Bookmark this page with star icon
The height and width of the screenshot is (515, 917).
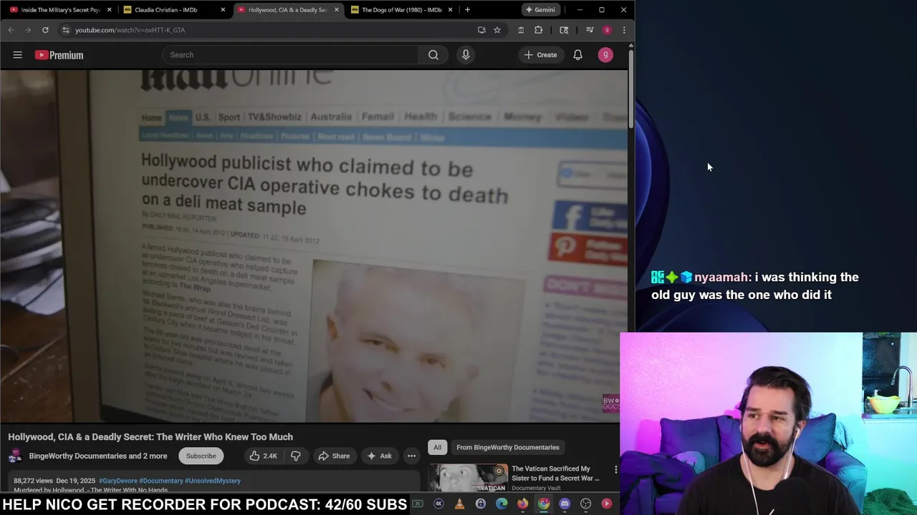496,30
